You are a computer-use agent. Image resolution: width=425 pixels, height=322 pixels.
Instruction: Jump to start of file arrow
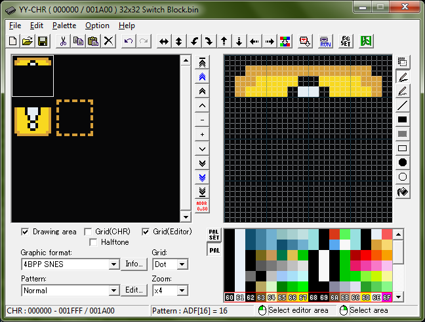(x=202, y=62)
